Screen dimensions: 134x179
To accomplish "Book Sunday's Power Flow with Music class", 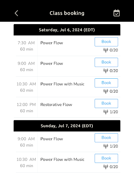I will 106,158.
